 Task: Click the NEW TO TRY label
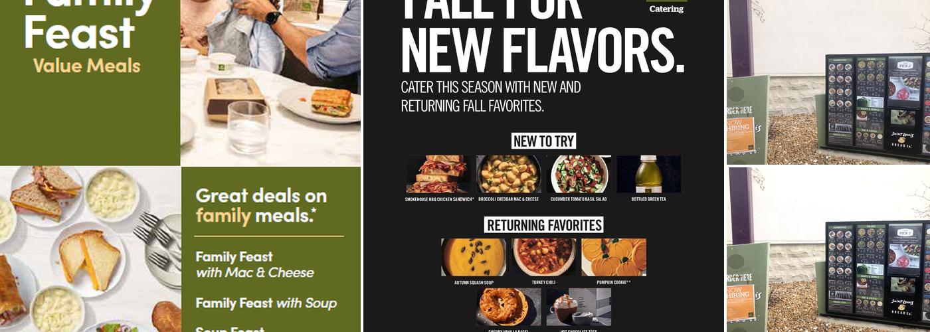tap(544, 141)
